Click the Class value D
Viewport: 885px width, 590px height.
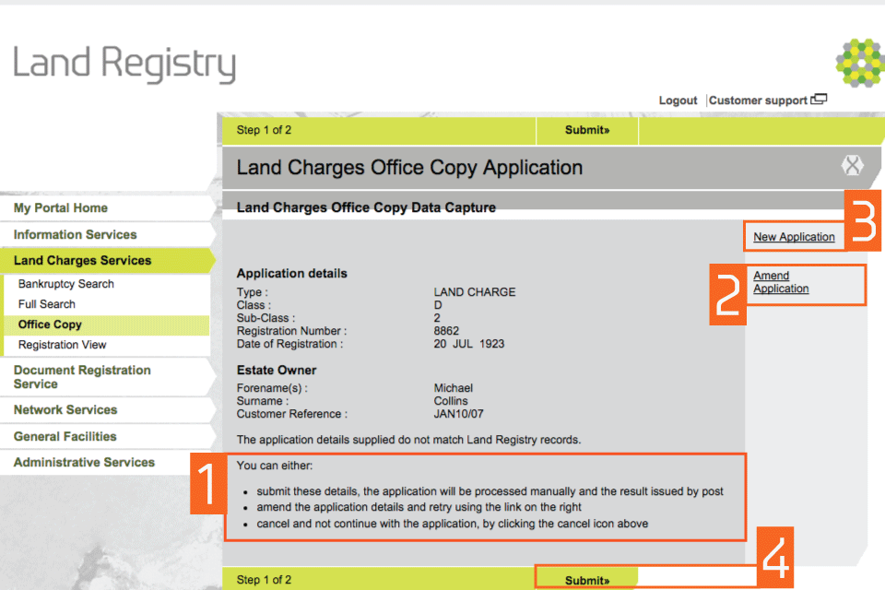pos(438,305)
